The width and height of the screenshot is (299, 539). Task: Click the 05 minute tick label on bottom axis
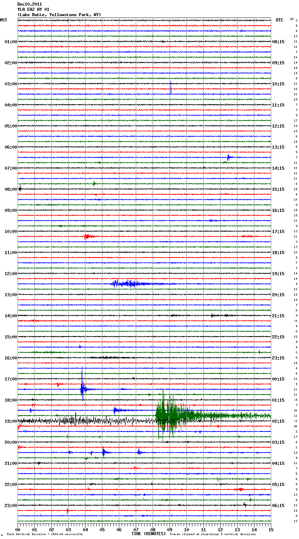[102, 529]
